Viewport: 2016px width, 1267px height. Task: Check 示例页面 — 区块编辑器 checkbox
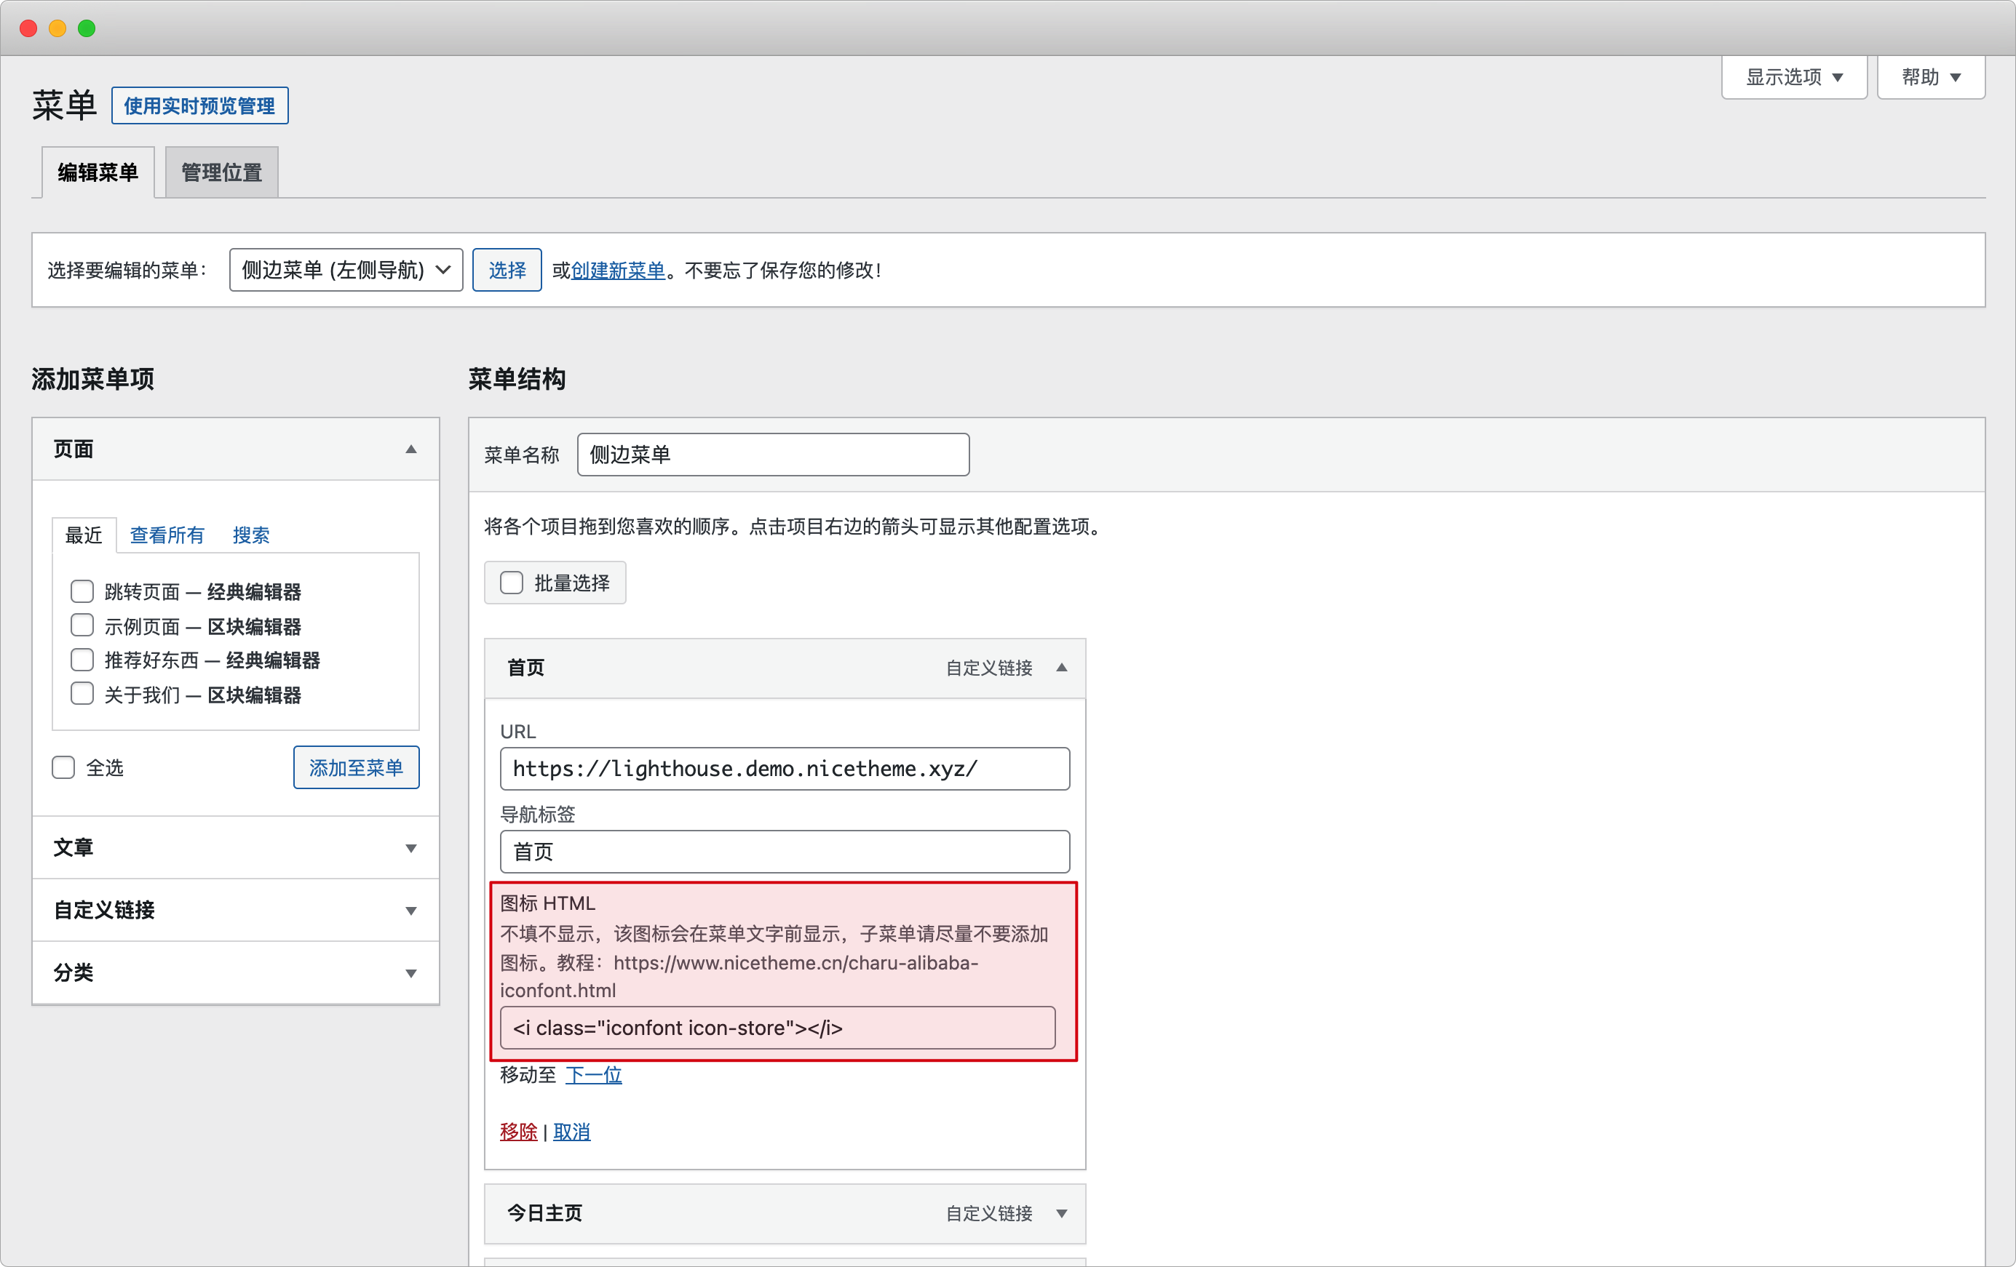[82, 626]
